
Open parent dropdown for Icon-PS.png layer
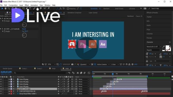(84, 79)
